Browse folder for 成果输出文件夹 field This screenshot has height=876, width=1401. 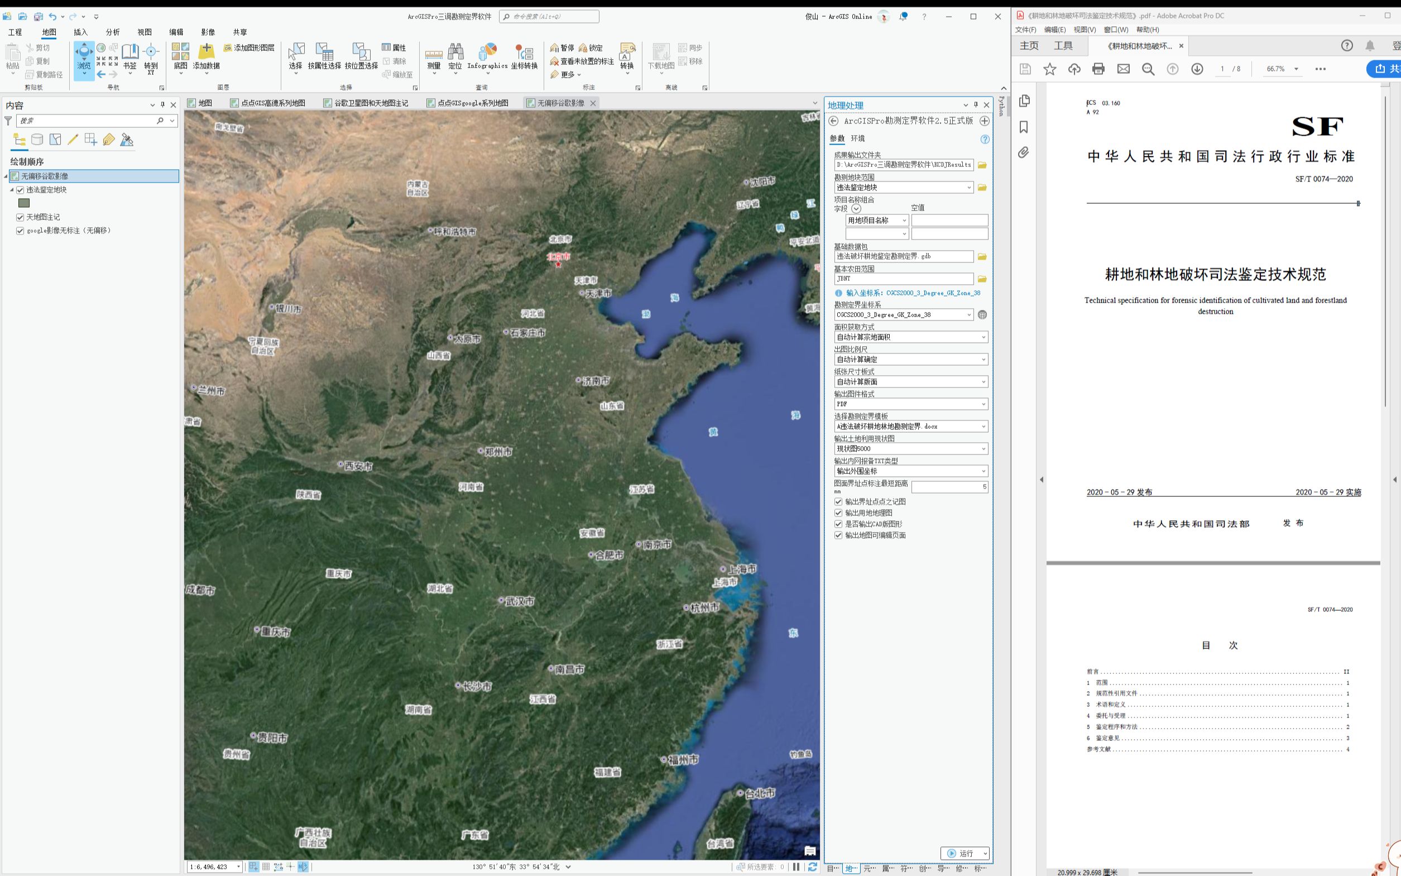point(982,165)
